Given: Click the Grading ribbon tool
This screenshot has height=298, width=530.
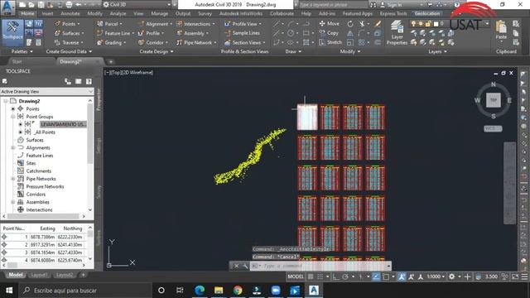Looking at the screenshot, I should pos(111,42).
